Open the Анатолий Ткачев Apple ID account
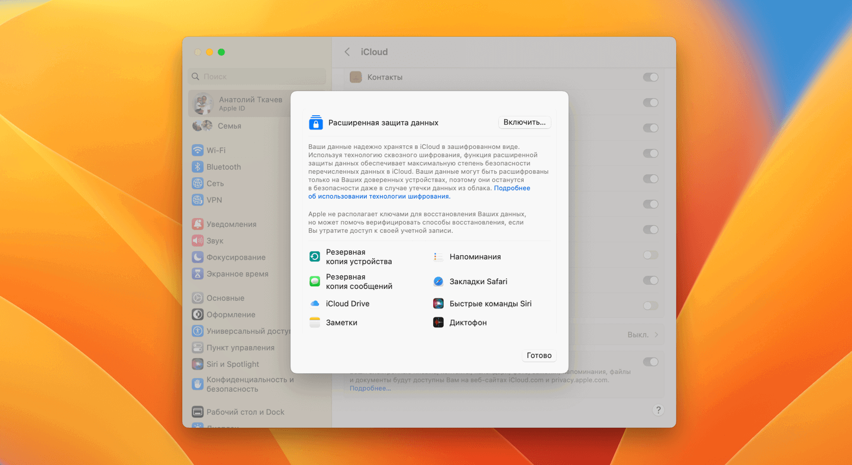Image resolution: width=852 pixels, height=465 pixels. [257, 104]
